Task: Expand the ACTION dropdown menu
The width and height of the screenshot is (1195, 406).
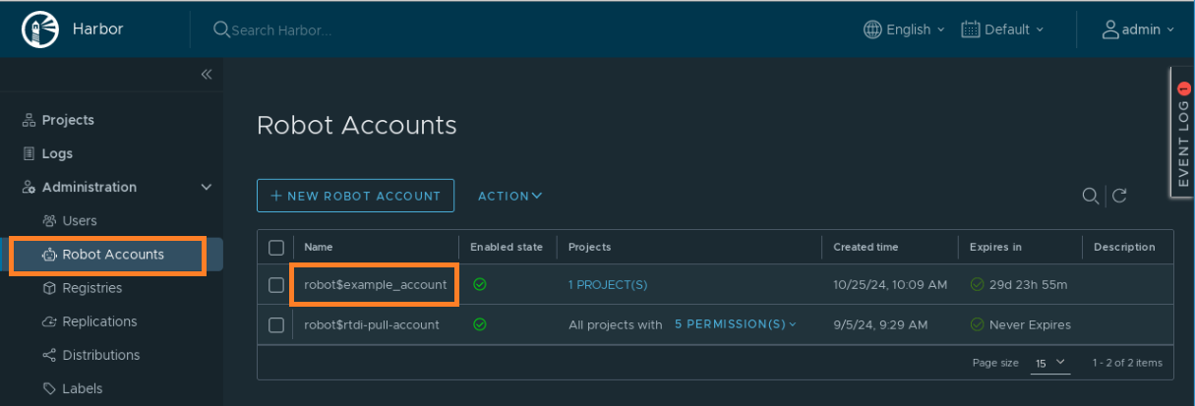Action: coord(509,196)
